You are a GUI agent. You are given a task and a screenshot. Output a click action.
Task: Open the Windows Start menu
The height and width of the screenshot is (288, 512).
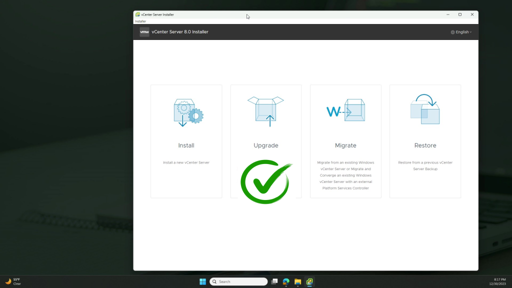coord(203,281)
